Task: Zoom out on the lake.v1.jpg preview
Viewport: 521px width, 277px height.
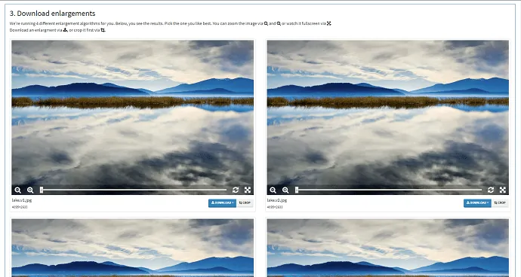Action: point(17,190)
